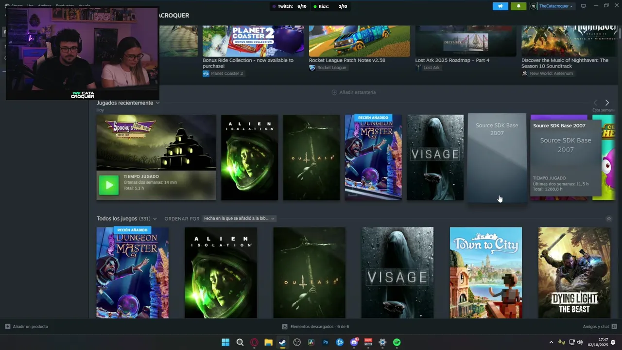Select Visage in the recently played shelf
Screen dimensions: 622x350
click(x=435, y=157)
